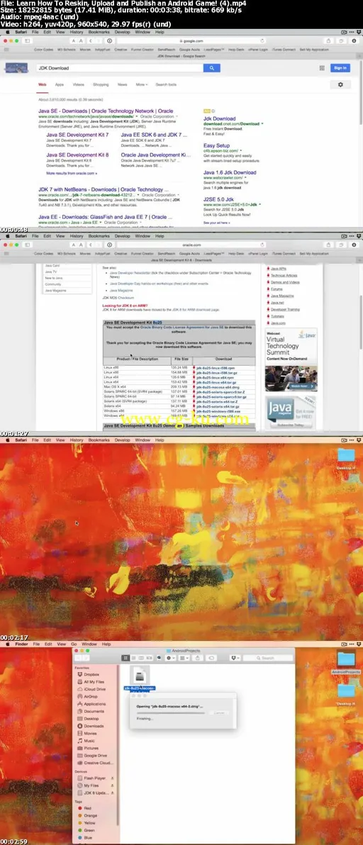Open Java SE - Downloads Oracle result link
Screen dimensions: 363x845
click(106, 111)
